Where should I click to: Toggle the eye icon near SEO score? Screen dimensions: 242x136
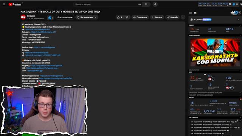pos(205,75)
